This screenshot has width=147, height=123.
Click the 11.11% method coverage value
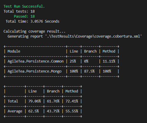(x=109, y=61)
